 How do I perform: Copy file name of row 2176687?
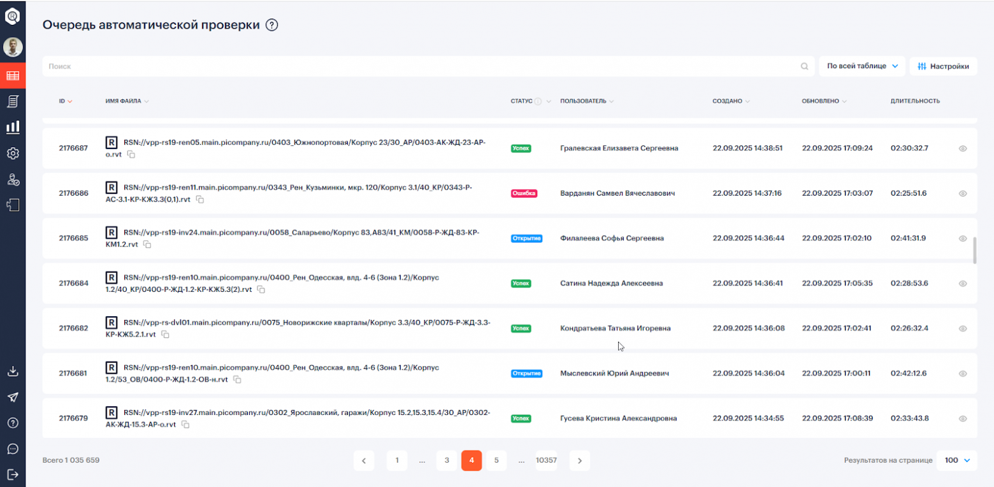(131, 154)
